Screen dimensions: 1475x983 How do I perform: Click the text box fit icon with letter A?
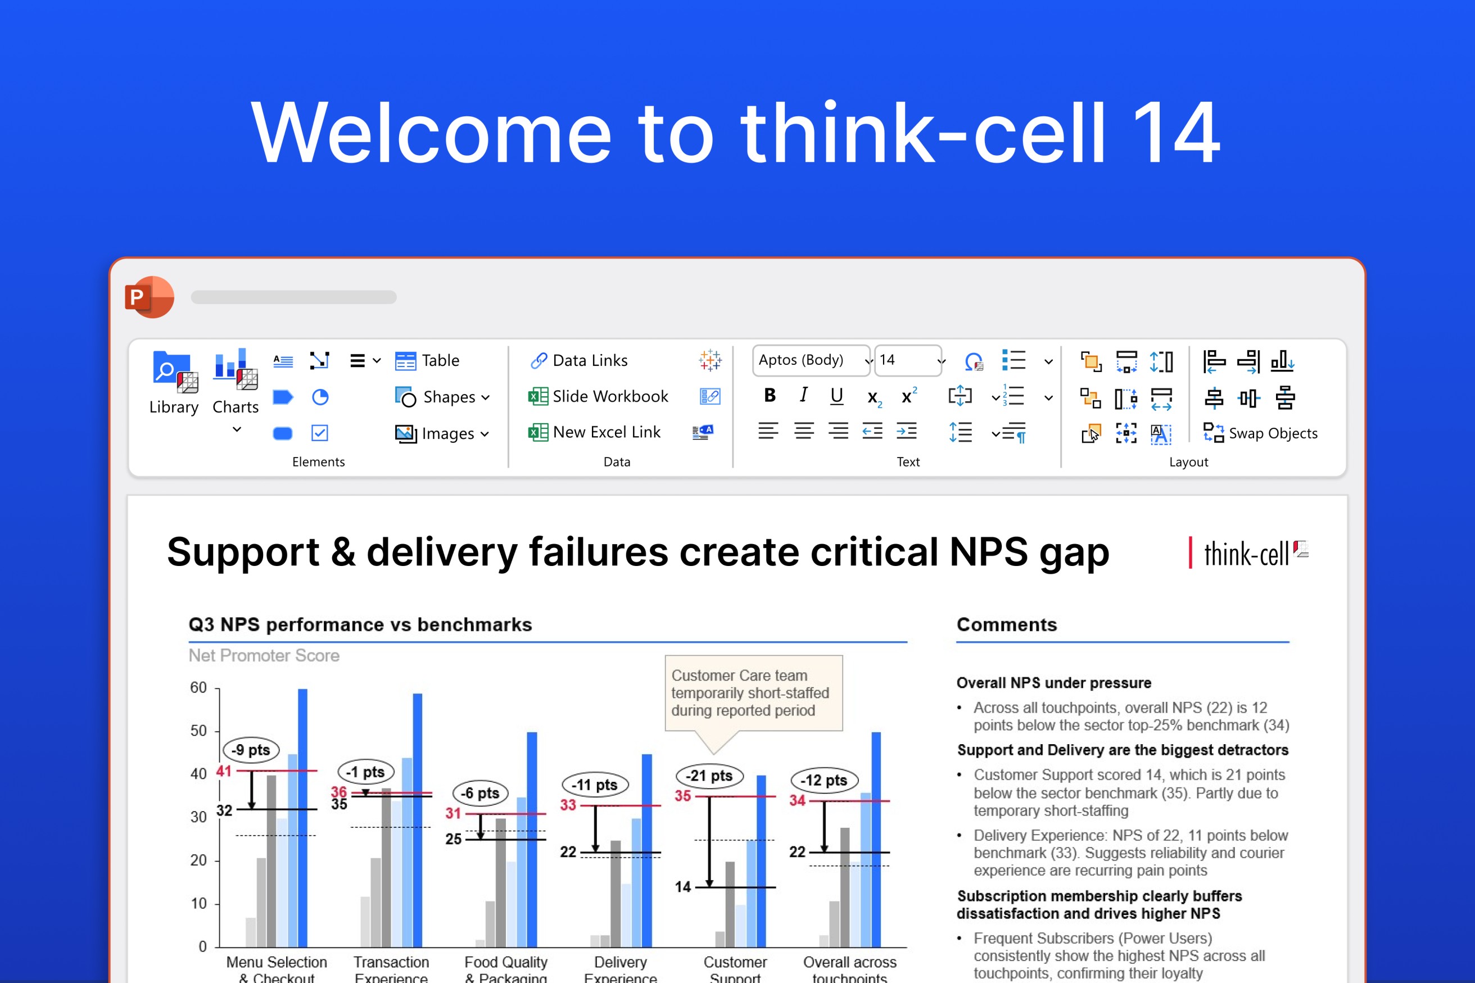click(1161, 434)
